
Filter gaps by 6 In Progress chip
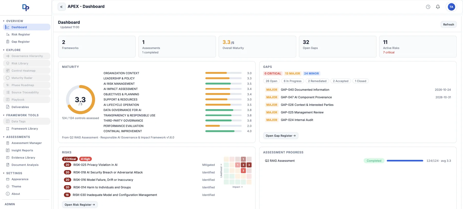tap(292, 81)
